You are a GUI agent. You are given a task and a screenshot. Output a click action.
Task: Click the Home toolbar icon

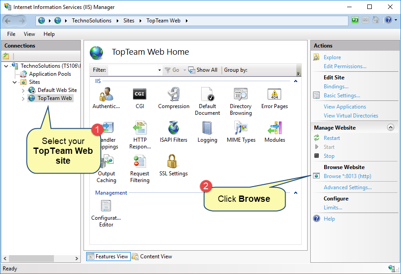(376, 20)
